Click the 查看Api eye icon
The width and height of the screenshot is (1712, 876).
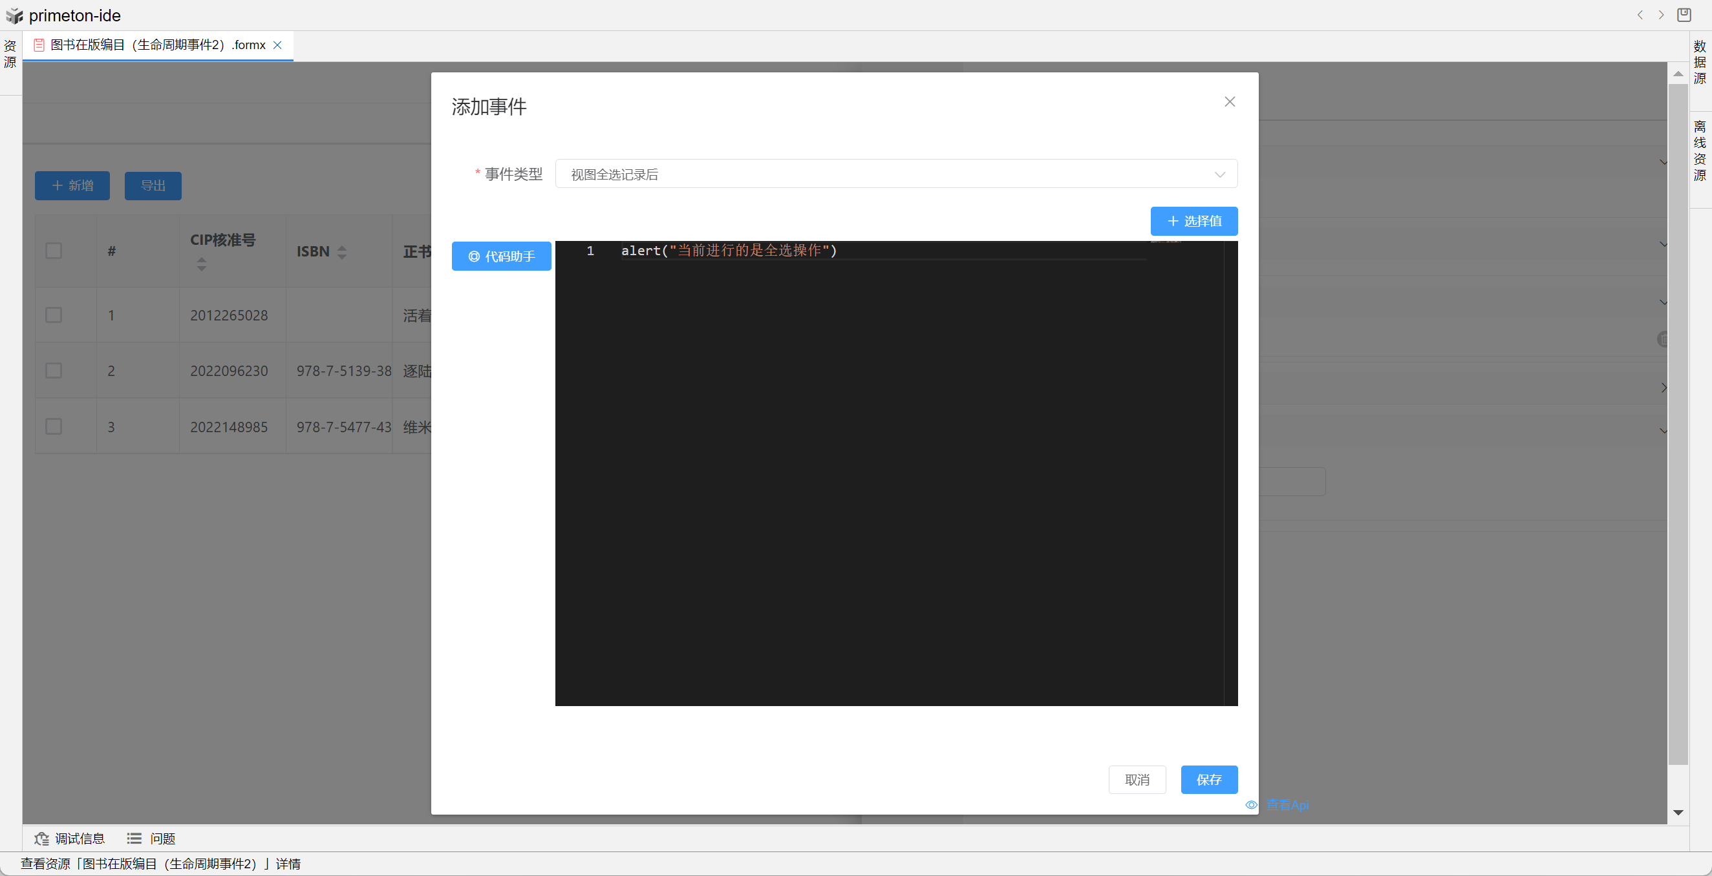1252,804
